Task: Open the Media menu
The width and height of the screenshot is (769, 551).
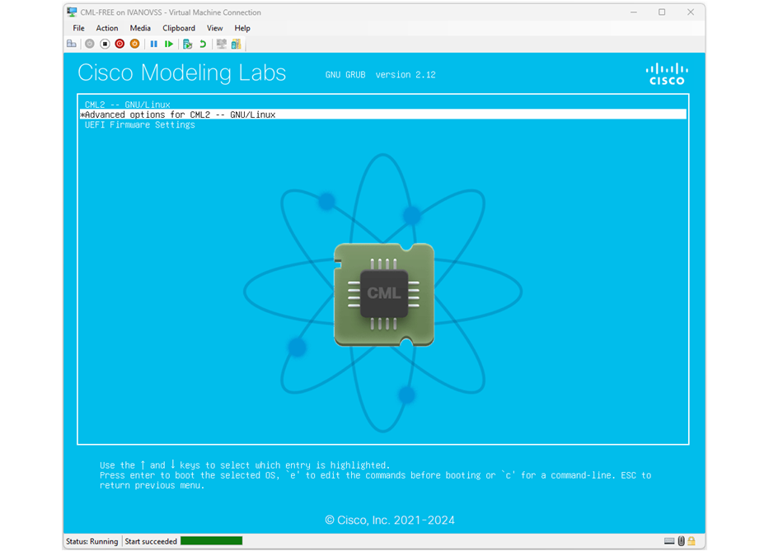Action: pos(140,29)
